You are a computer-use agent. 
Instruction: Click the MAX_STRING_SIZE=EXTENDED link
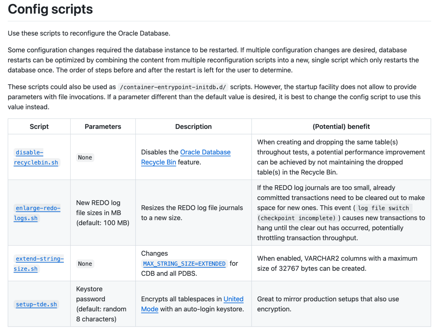tap(184, 264)
